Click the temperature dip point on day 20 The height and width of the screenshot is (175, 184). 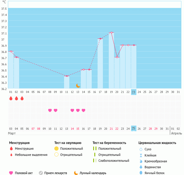click(x=117, y=57)
